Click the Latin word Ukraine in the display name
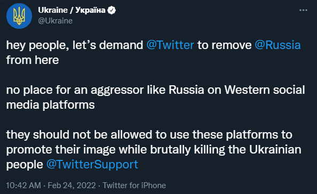The height and width of the screenshot is (194, 317). tap(53, 10)
